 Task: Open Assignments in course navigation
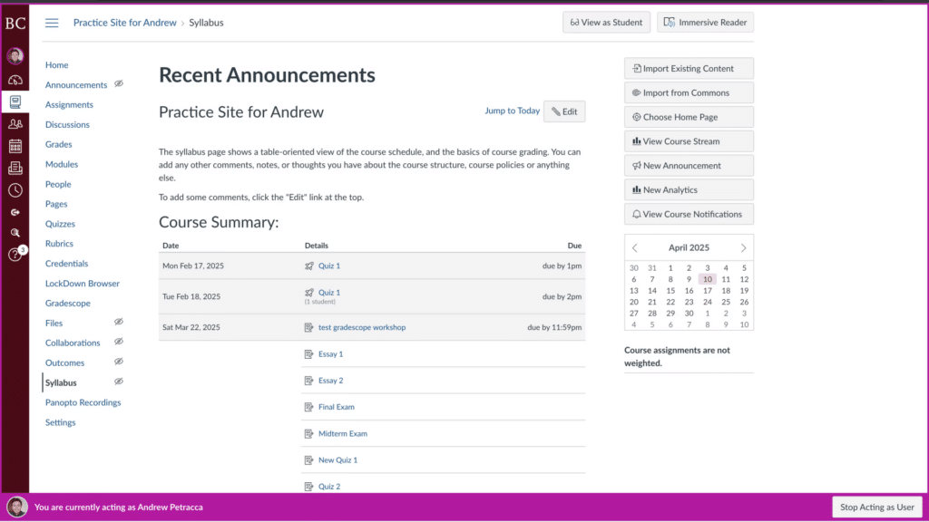(x=69, y=105)
